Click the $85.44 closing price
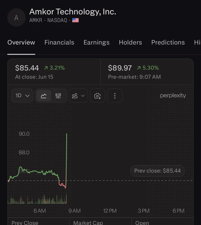 pyautogui.click(x=27, y=68)
